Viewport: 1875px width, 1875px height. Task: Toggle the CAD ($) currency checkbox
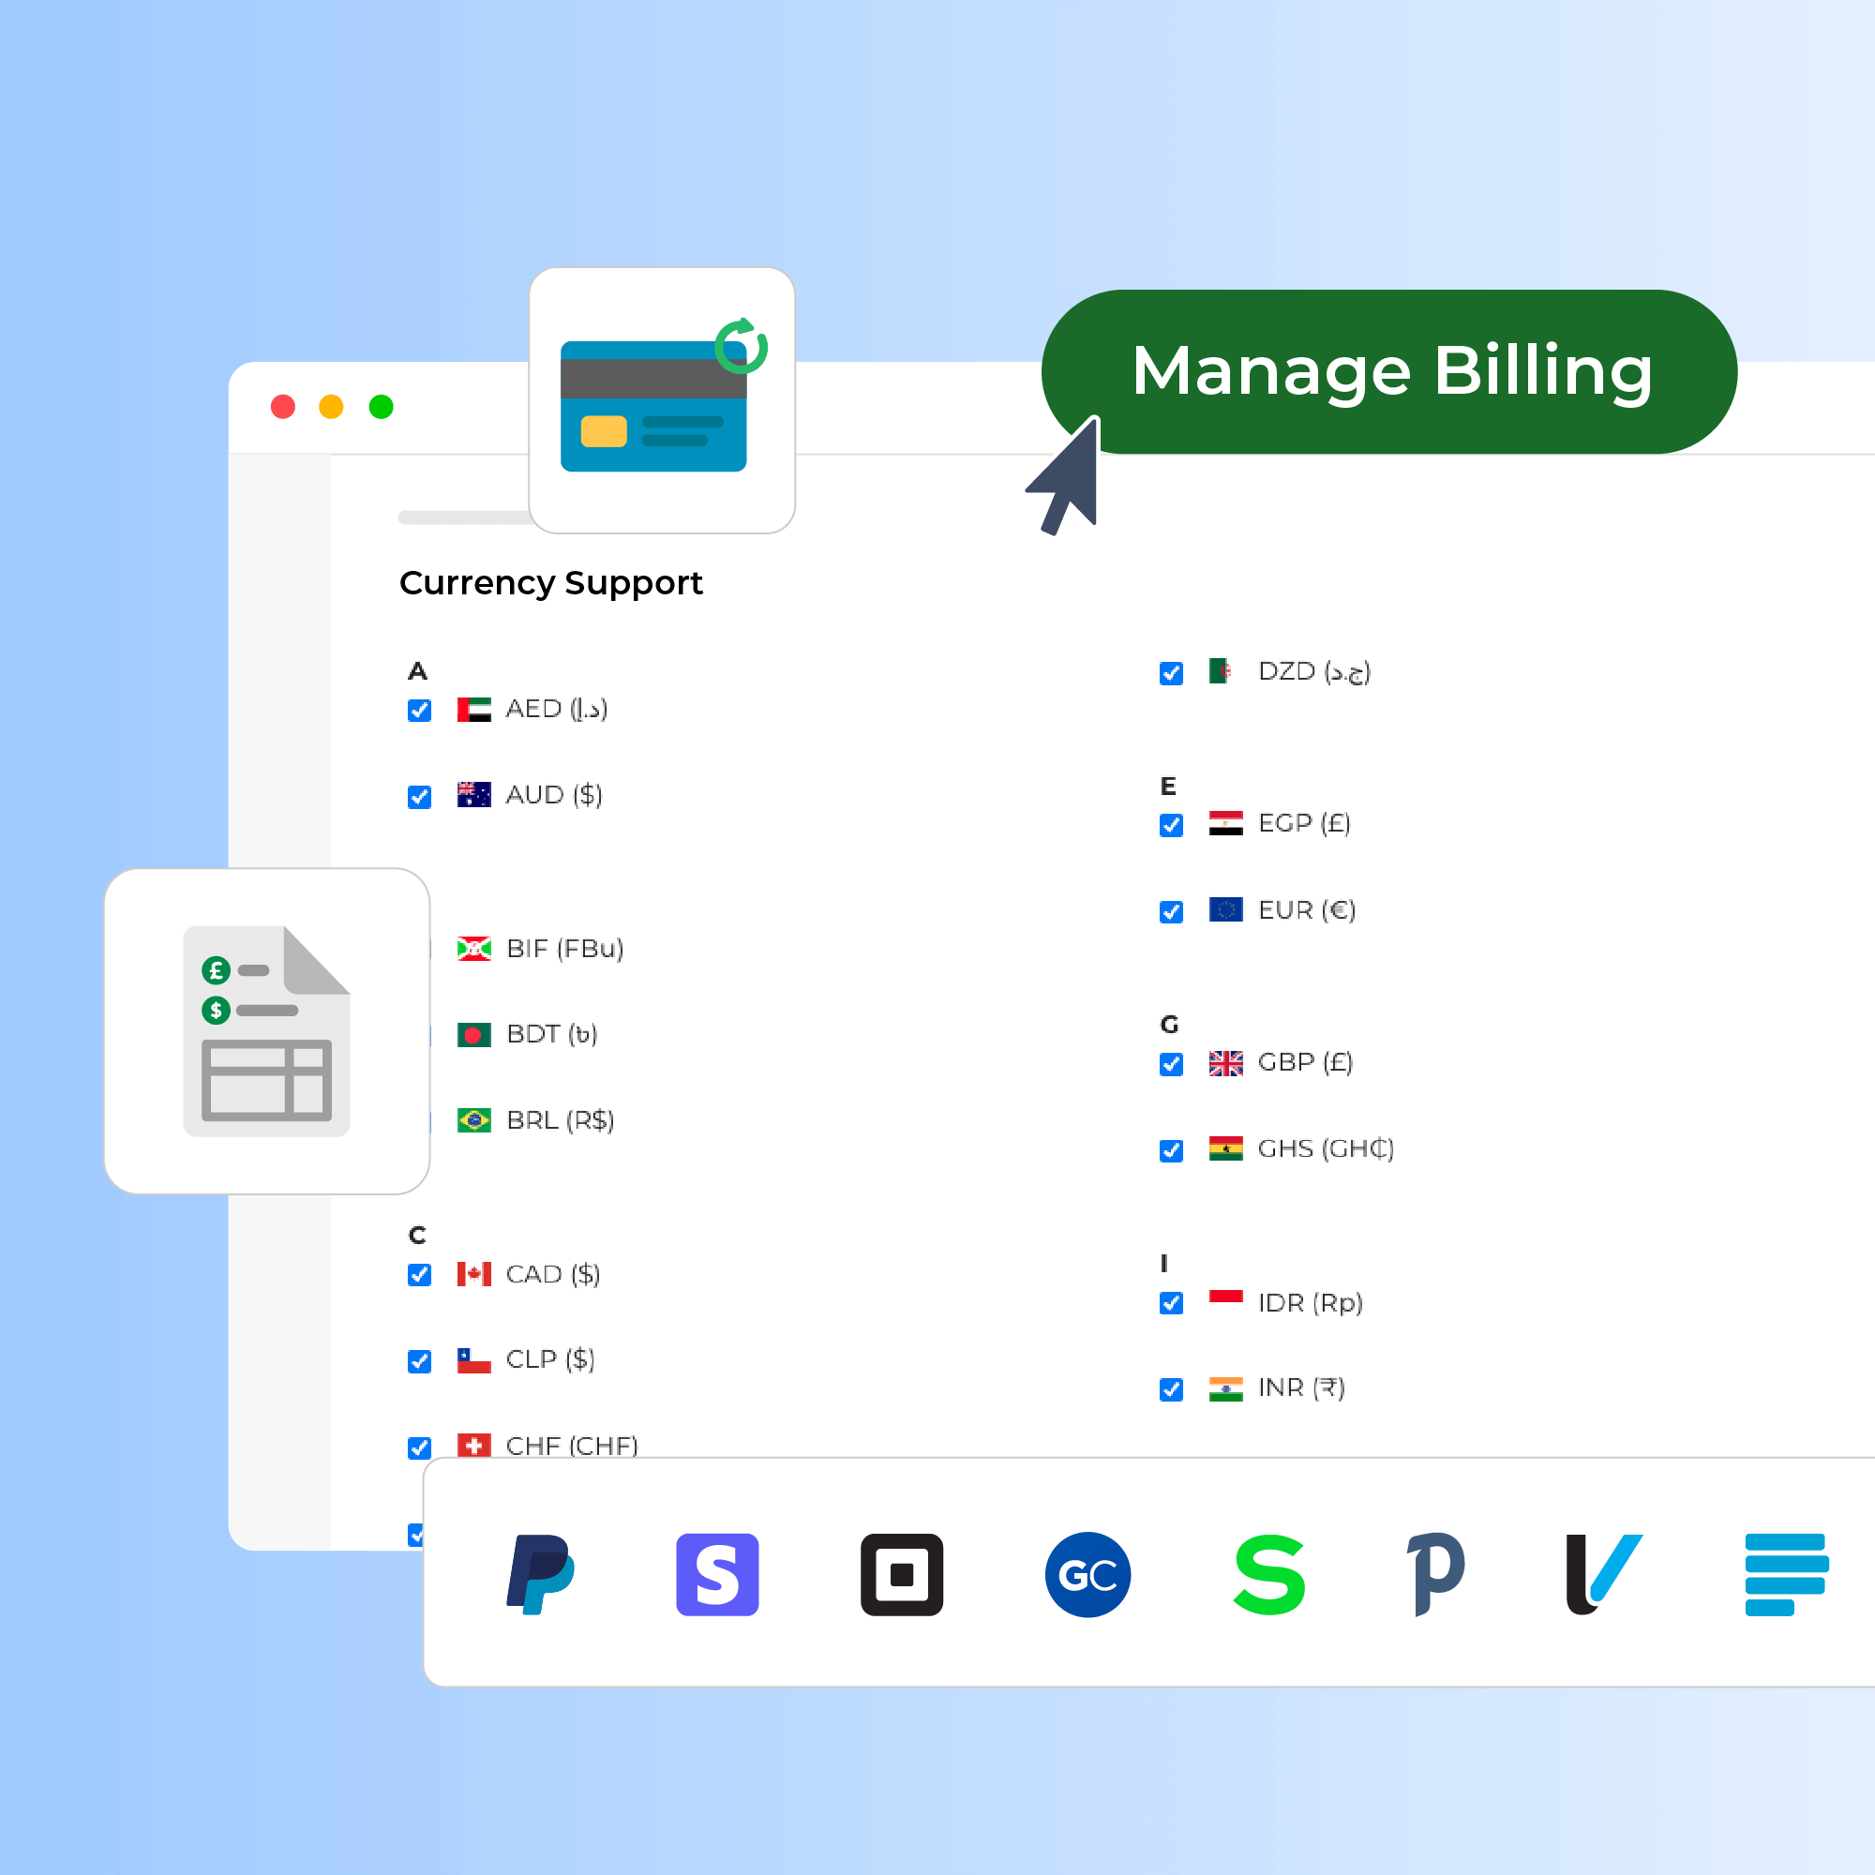[419, 1274]
